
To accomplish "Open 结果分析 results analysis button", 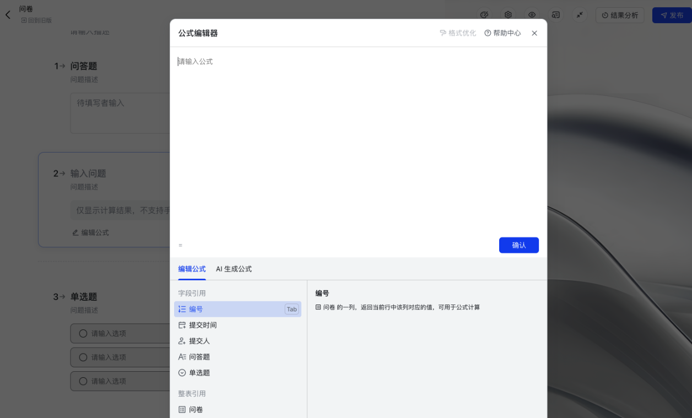I will 620,15.
